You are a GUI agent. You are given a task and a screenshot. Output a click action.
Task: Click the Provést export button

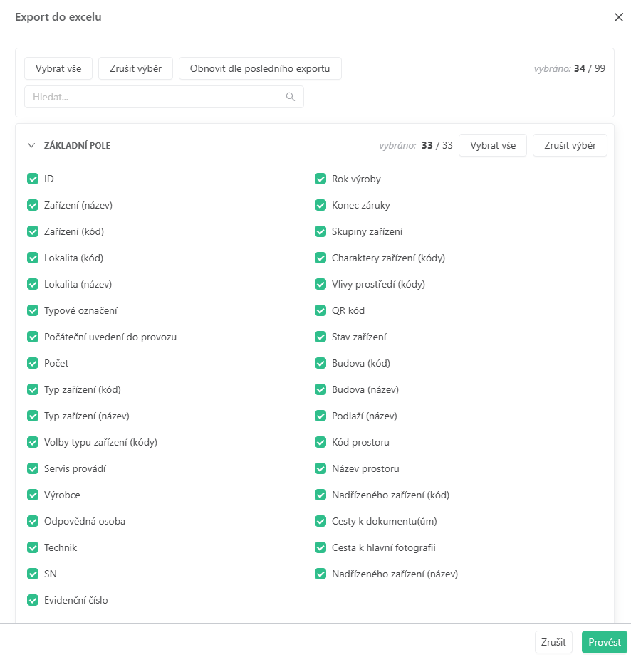604,642
